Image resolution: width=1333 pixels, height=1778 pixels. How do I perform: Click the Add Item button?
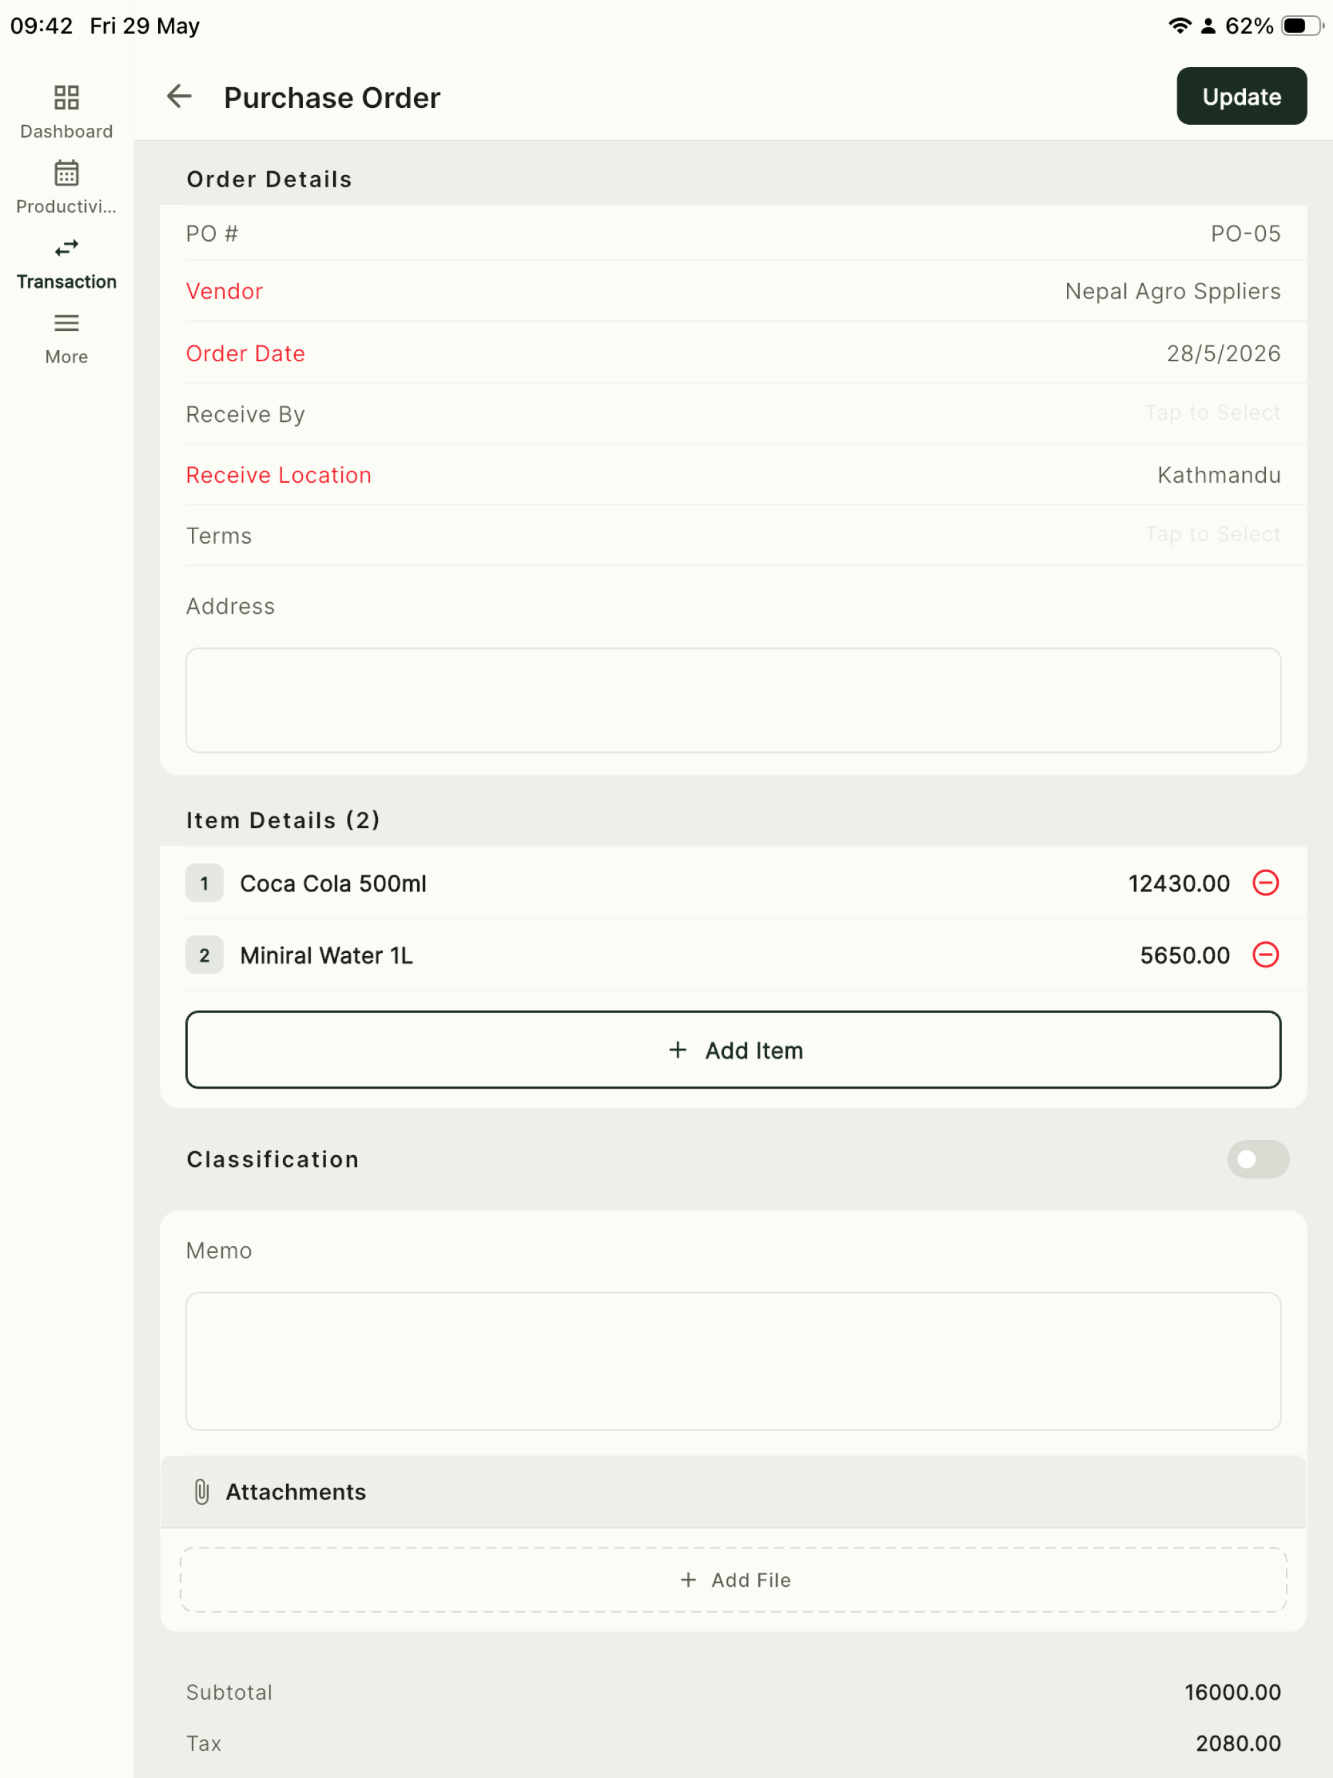[733, 1050]
